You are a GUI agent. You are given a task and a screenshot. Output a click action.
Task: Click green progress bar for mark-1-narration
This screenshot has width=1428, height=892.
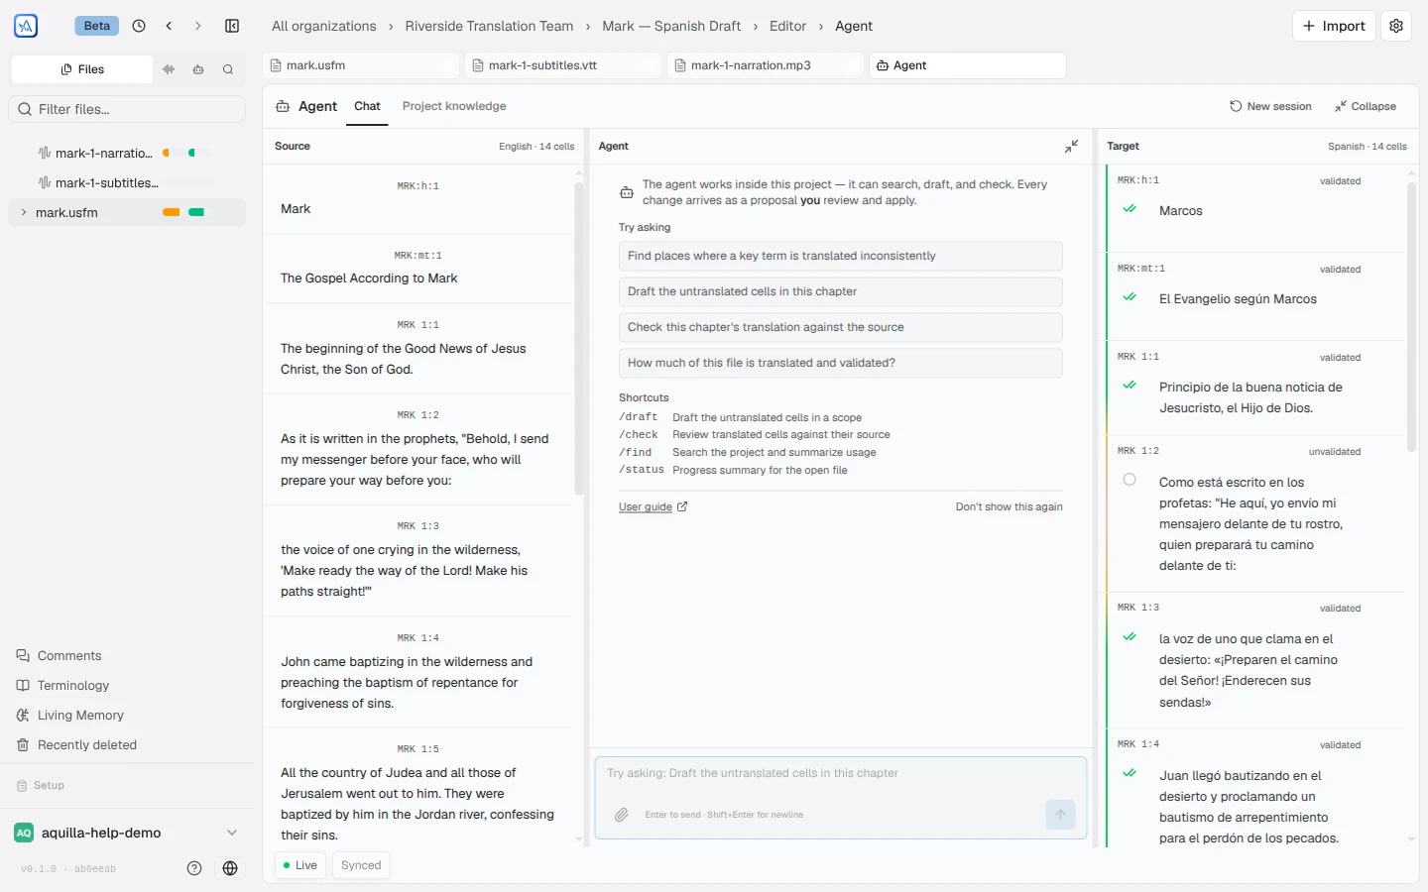point(192,153)
